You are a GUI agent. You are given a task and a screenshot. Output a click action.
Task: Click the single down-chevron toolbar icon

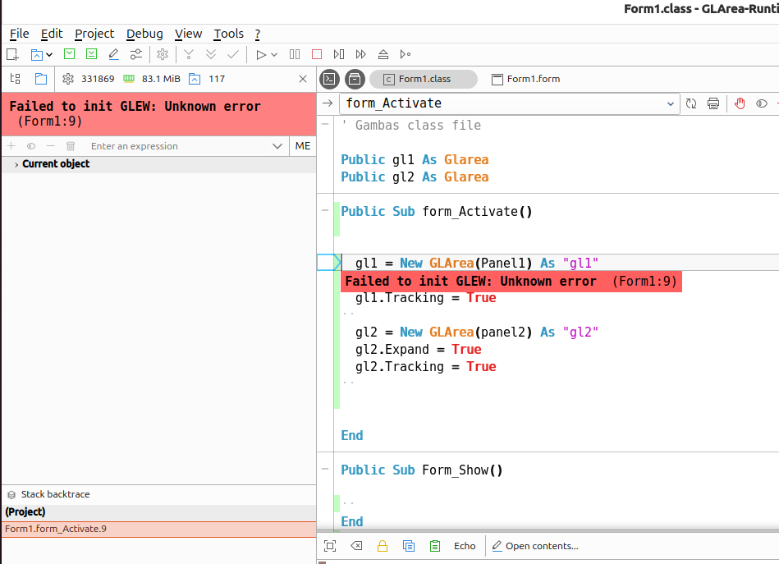tap(189, 54)
